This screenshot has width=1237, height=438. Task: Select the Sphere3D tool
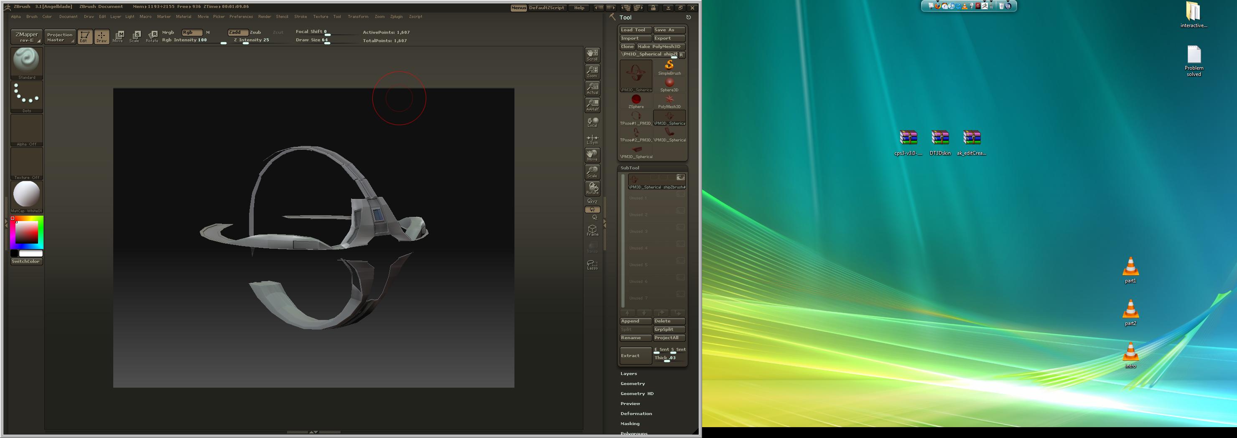click(x=669, y=84)
